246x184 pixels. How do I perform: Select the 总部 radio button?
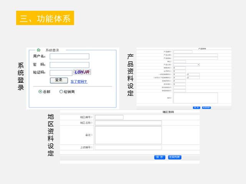click(40, 92)
